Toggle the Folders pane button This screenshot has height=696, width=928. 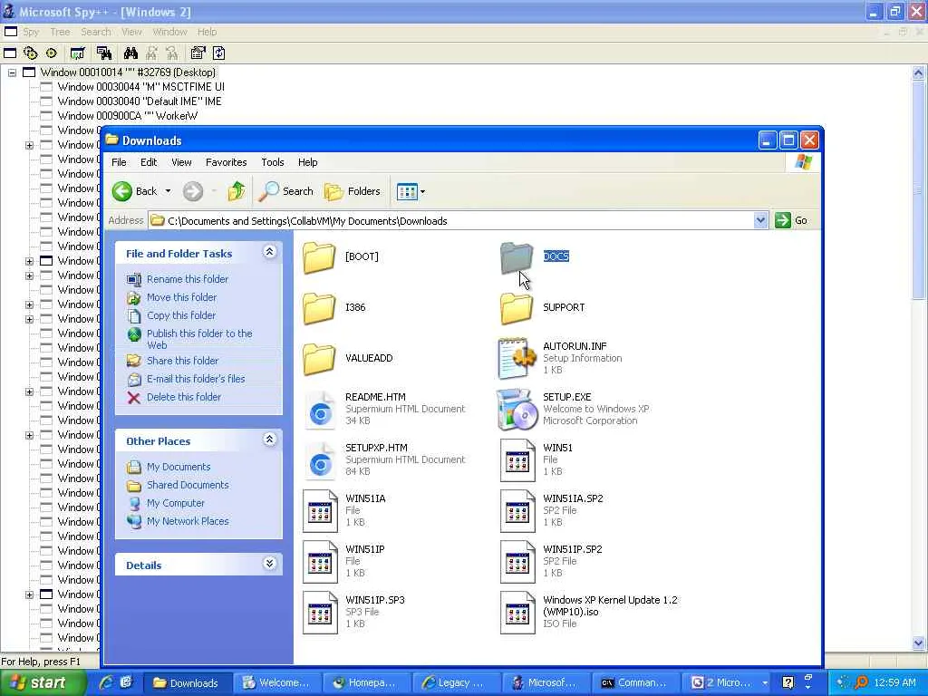click(x=353, y=191)
